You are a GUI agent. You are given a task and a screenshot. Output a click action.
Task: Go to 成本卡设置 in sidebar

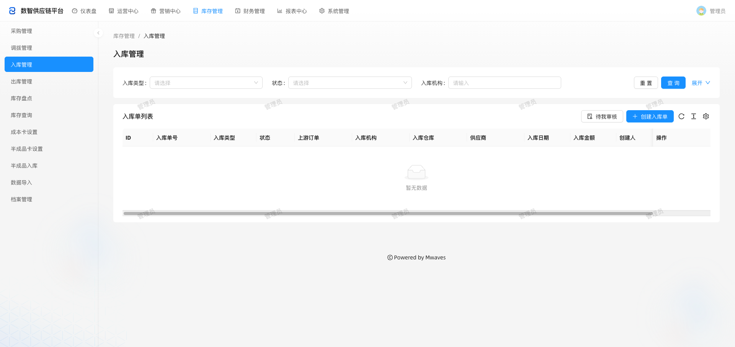coord(49,132)
